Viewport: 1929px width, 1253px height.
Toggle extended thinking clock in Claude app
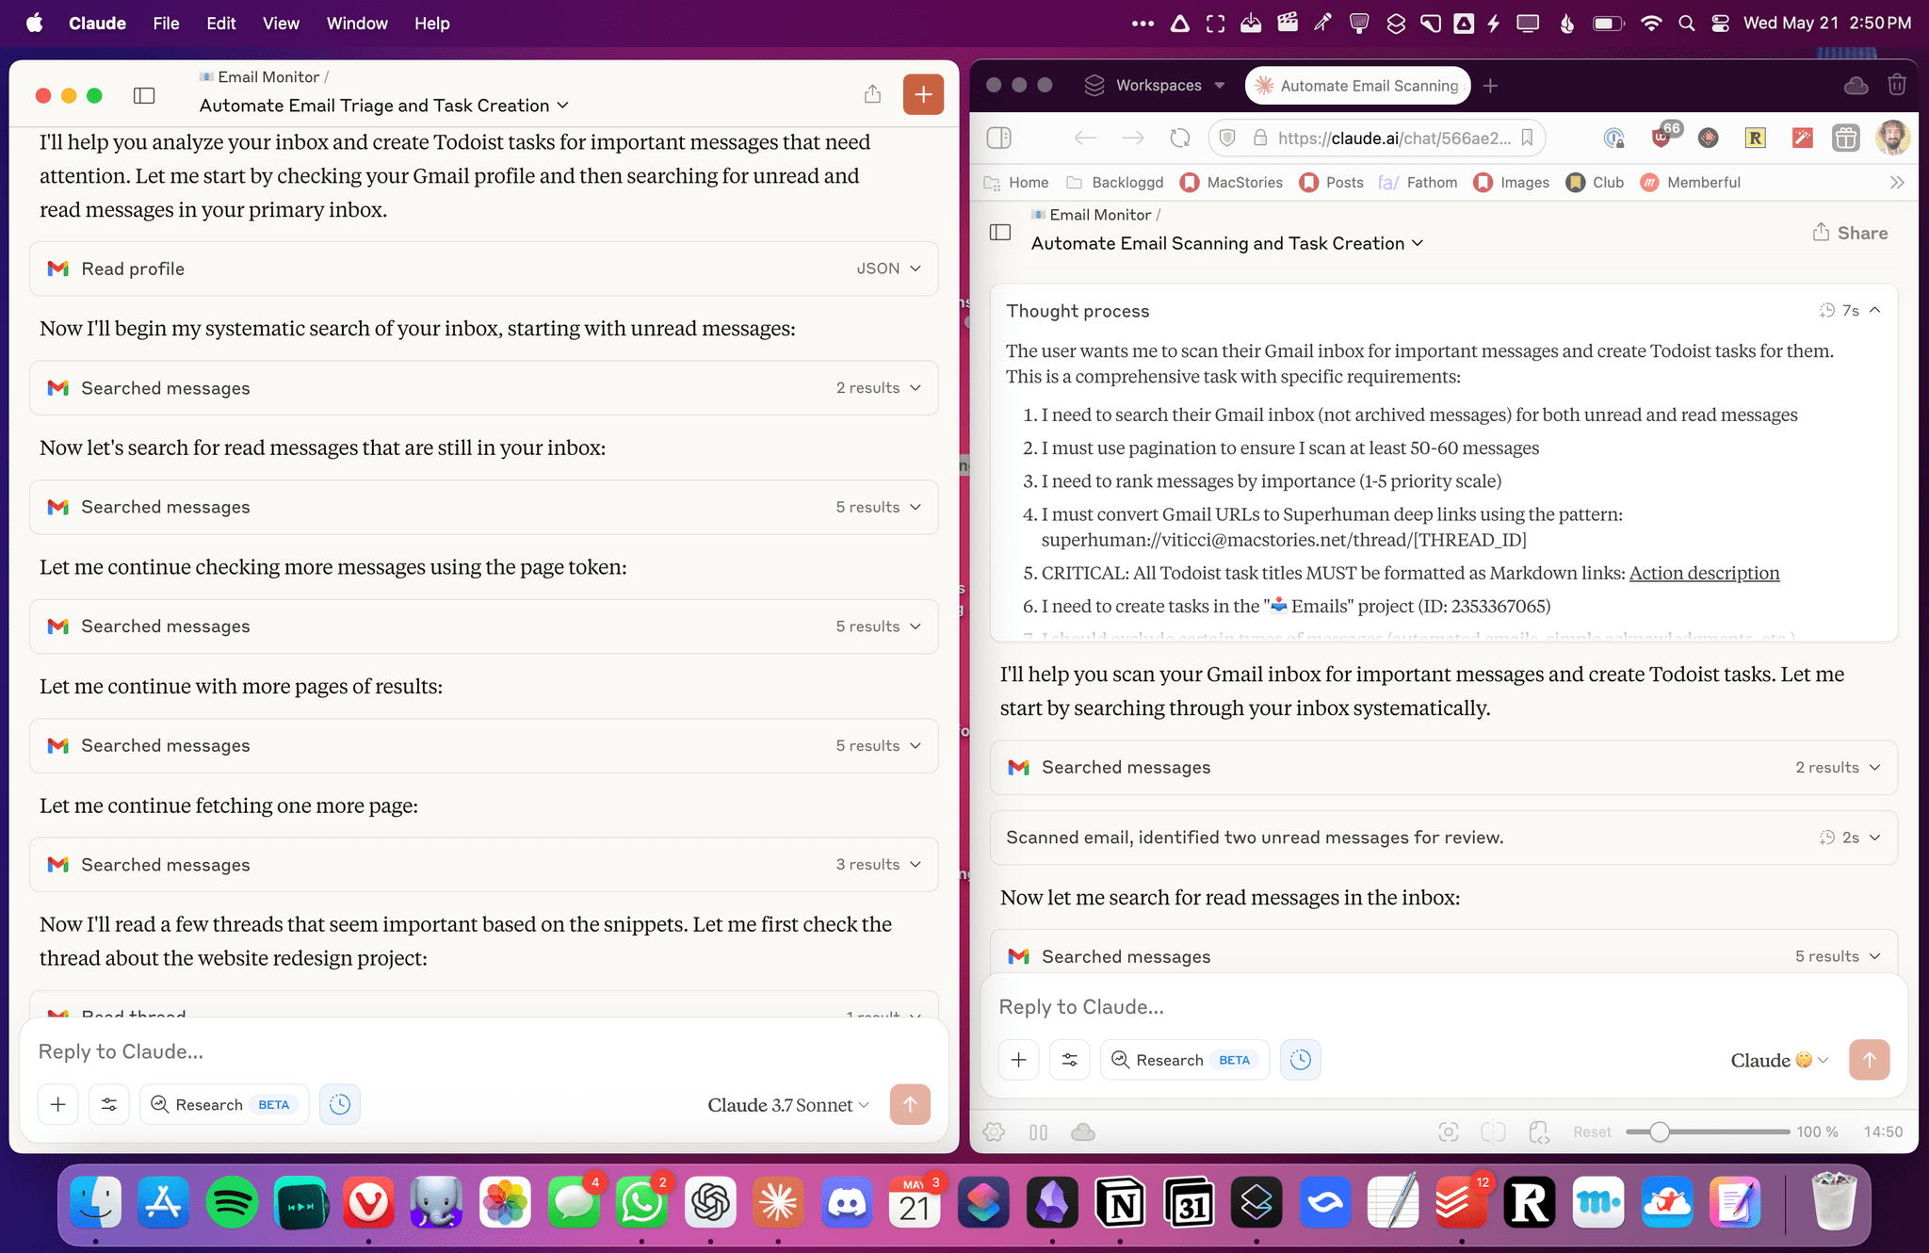(340, 1104)
